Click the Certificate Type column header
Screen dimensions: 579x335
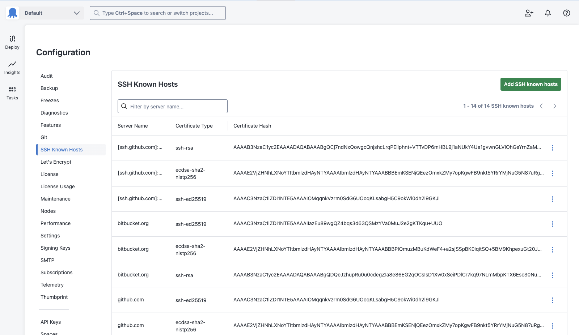194,126
